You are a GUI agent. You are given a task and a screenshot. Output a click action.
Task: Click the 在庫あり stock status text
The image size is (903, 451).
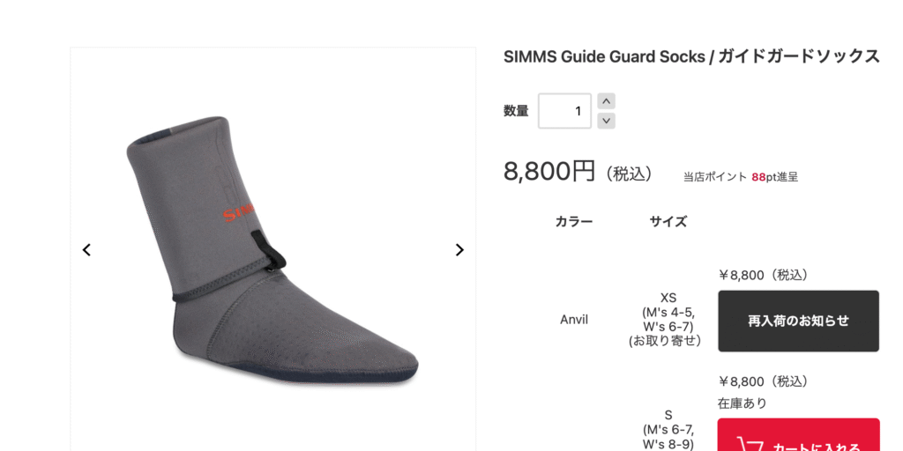click(x=743, y=403)
